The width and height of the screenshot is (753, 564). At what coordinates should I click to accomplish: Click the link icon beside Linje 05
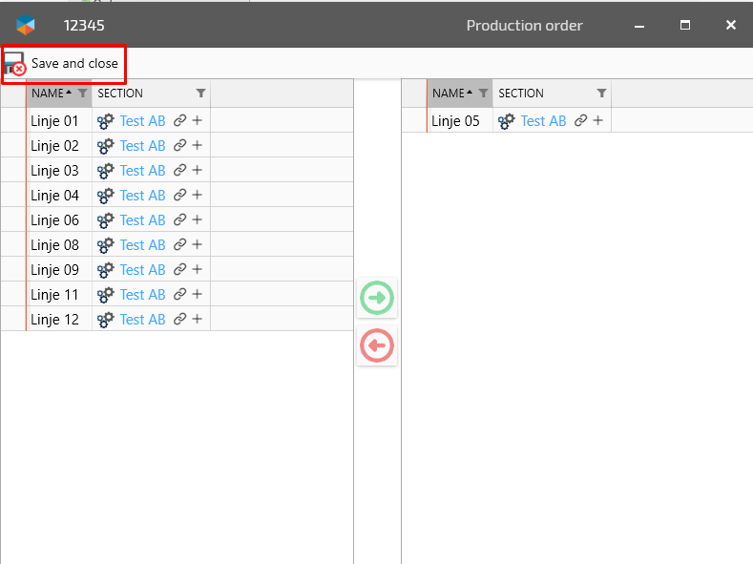[x=580, y=121]
